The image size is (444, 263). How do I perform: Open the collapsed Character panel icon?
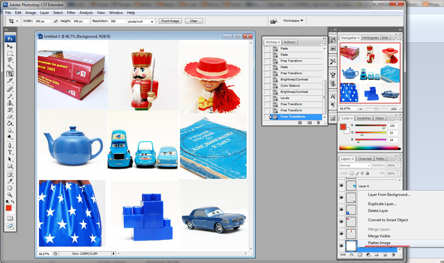(x=333, y=97)
